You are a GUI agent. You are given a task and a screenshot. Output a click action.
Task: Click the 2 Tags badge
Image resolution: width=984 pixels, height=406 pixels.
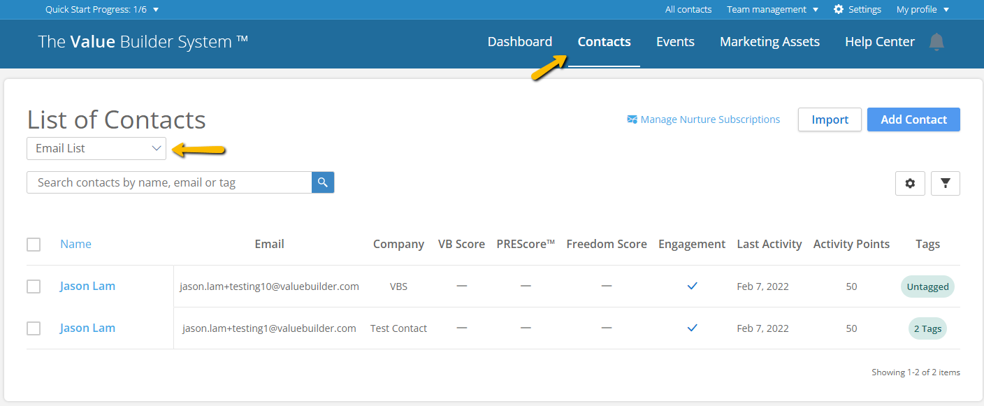(927, 328)
